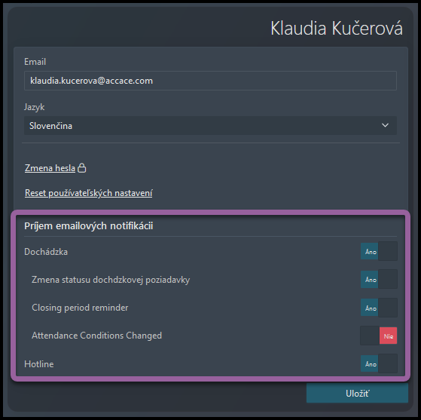Click the Zmena statusu dochdzkovej poziadavky label
421x420 pixels.
(111, 280)
